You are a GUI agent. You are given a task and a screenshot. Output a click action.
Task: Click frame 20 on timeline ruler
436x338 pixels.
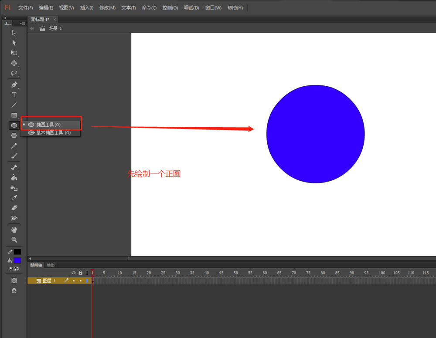coord(148,273)
